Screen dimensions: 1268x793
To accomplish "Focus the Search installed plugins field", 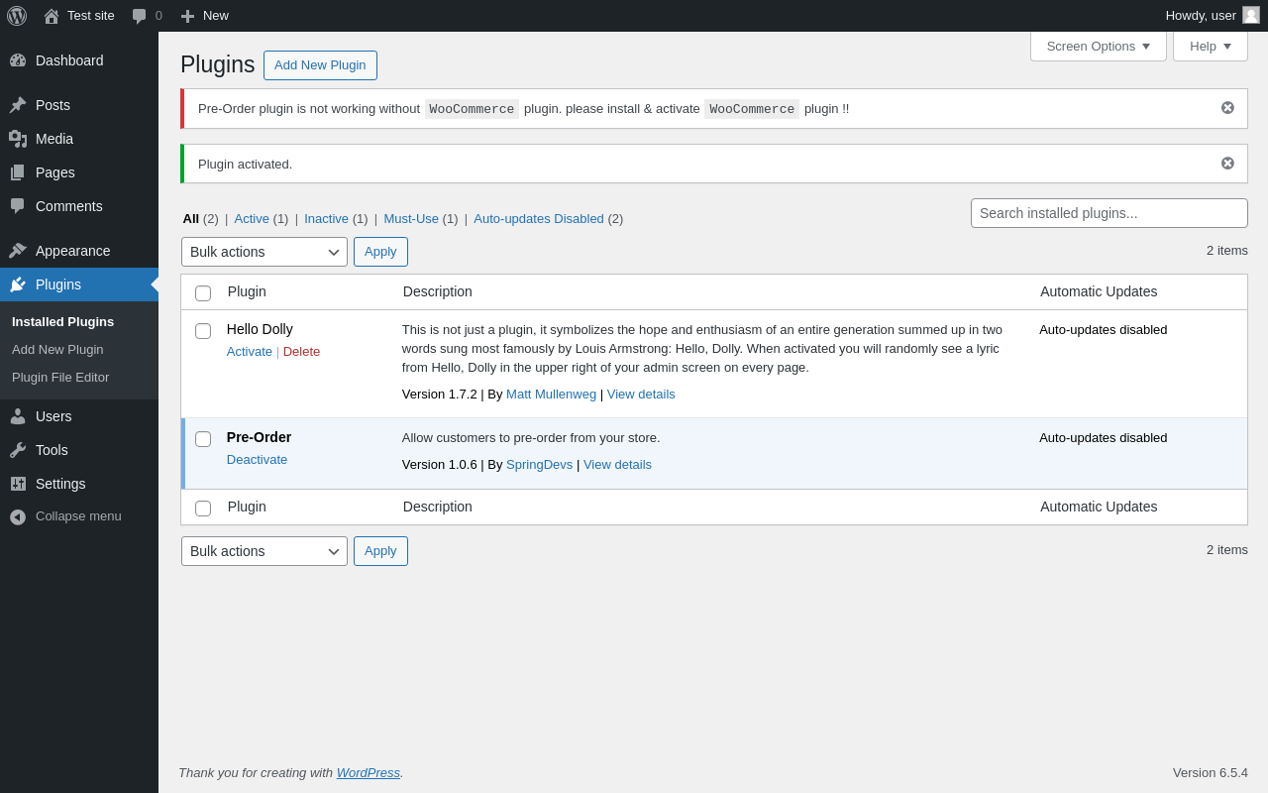I will pos(1109,213).
